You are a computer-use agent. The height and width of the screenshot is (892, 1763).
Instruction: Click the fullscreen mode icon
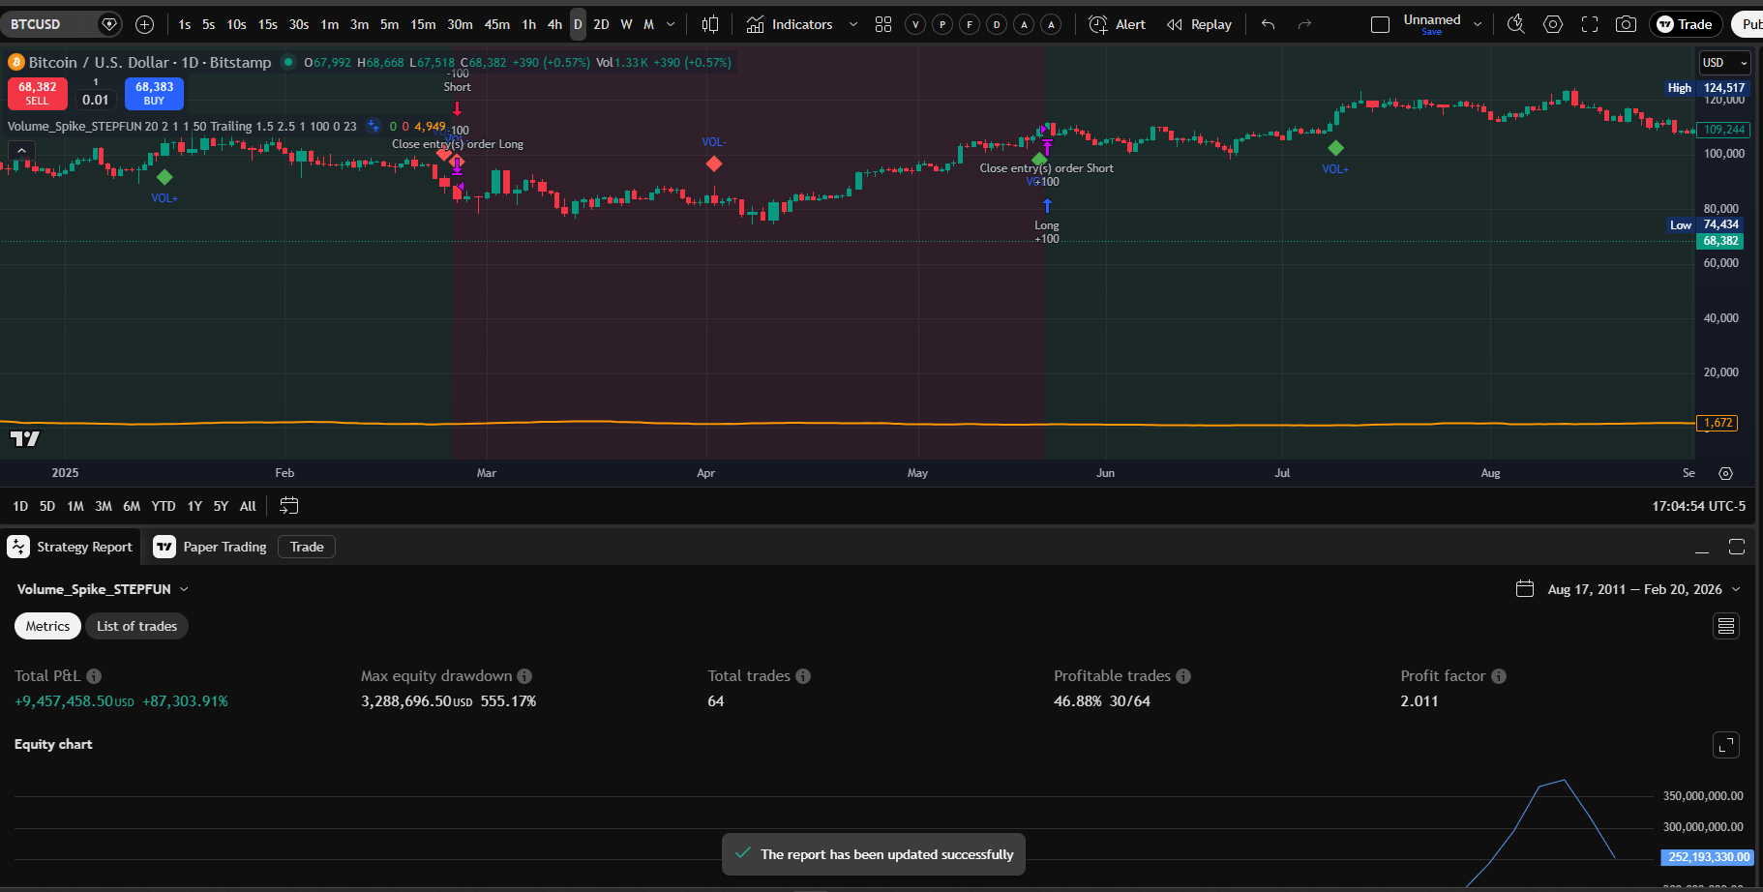[1590, 24]
